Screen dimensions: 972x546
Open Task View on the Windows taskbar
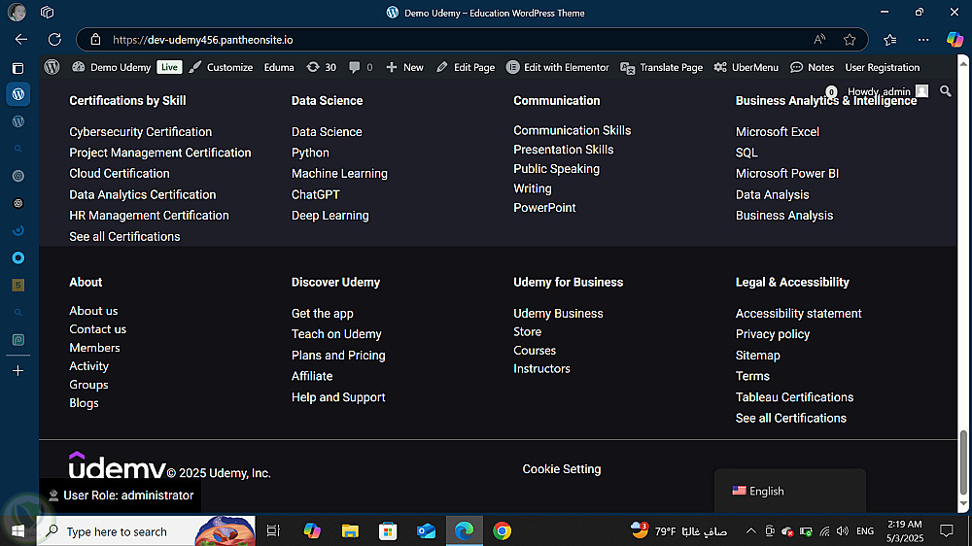[273, 531]
